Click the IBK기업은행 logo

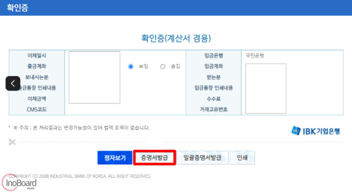[315, 131]
